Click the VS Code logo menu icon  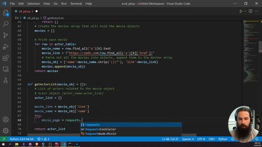[4, 4]
